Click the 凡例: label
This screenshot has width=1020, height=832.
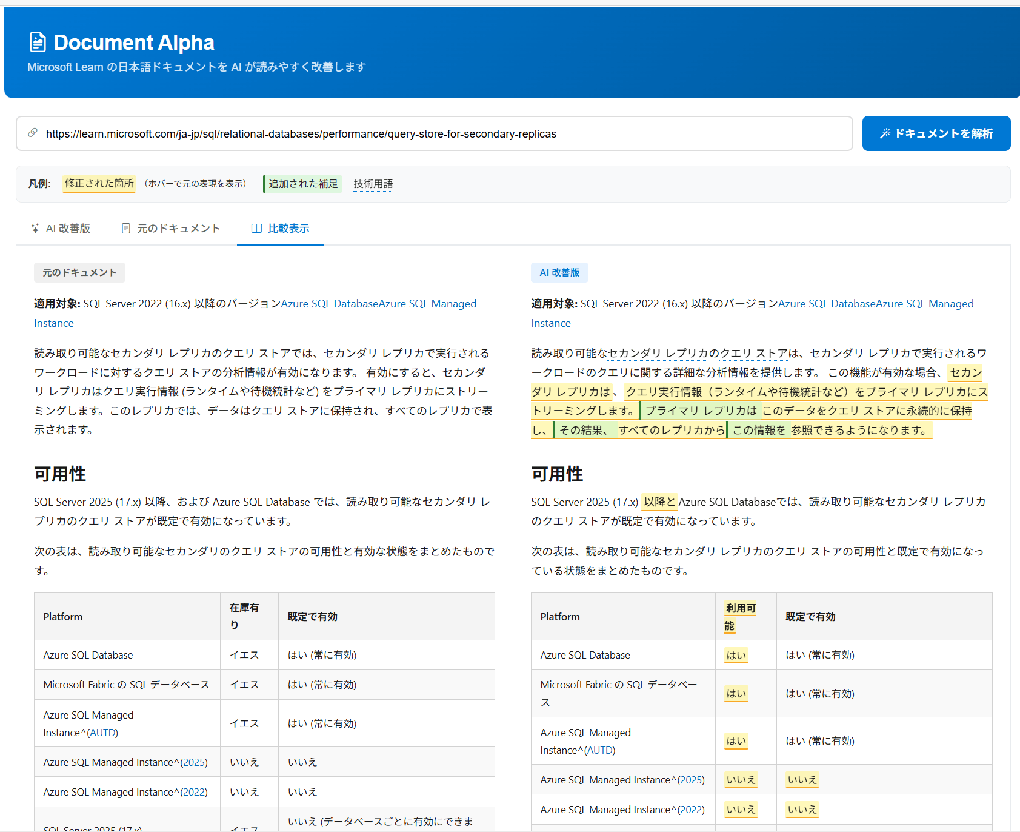(39, 184)
